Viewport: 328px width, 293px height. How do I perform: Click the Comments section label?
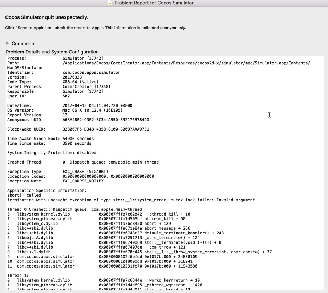point(23,44)
